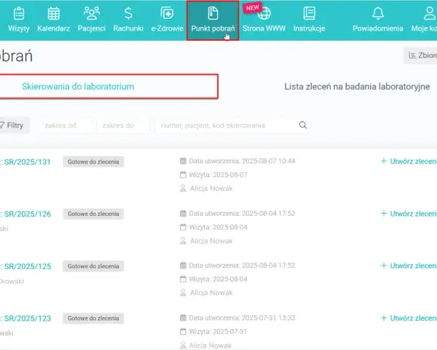
Task: Click Gotowe do zlecenia badge for SR/2025/123
Action: [x=93, y=318]
